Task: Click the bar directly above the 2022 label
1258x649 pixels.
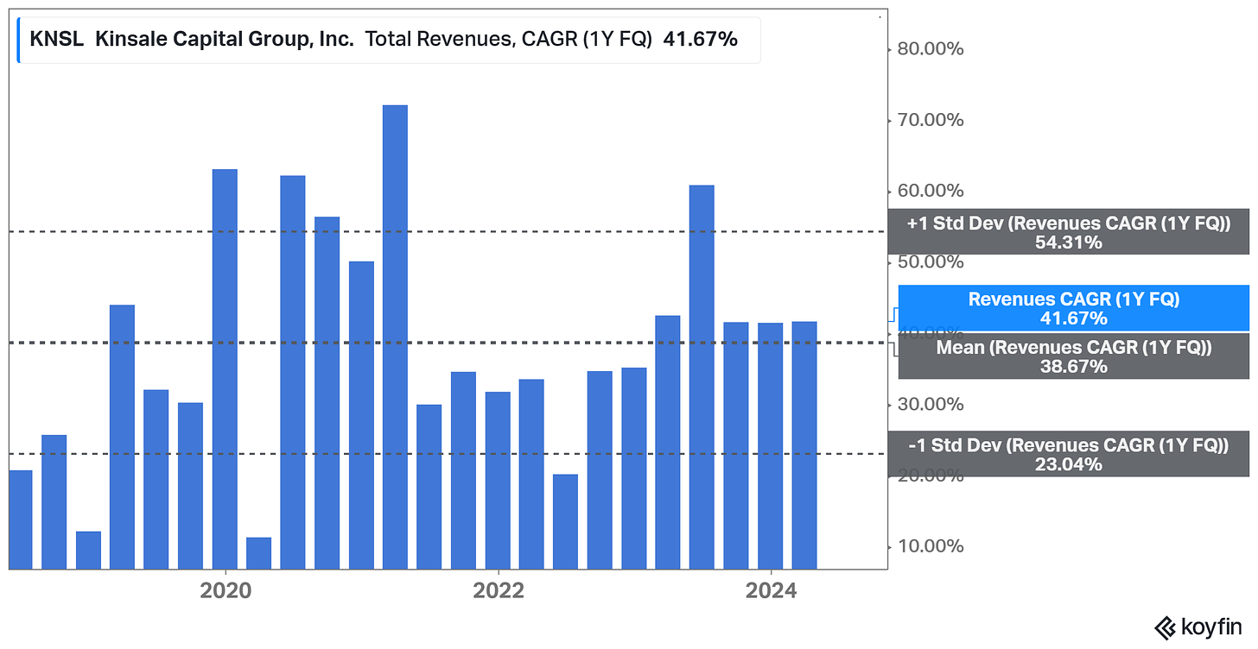Action: [x=498, y=481]
